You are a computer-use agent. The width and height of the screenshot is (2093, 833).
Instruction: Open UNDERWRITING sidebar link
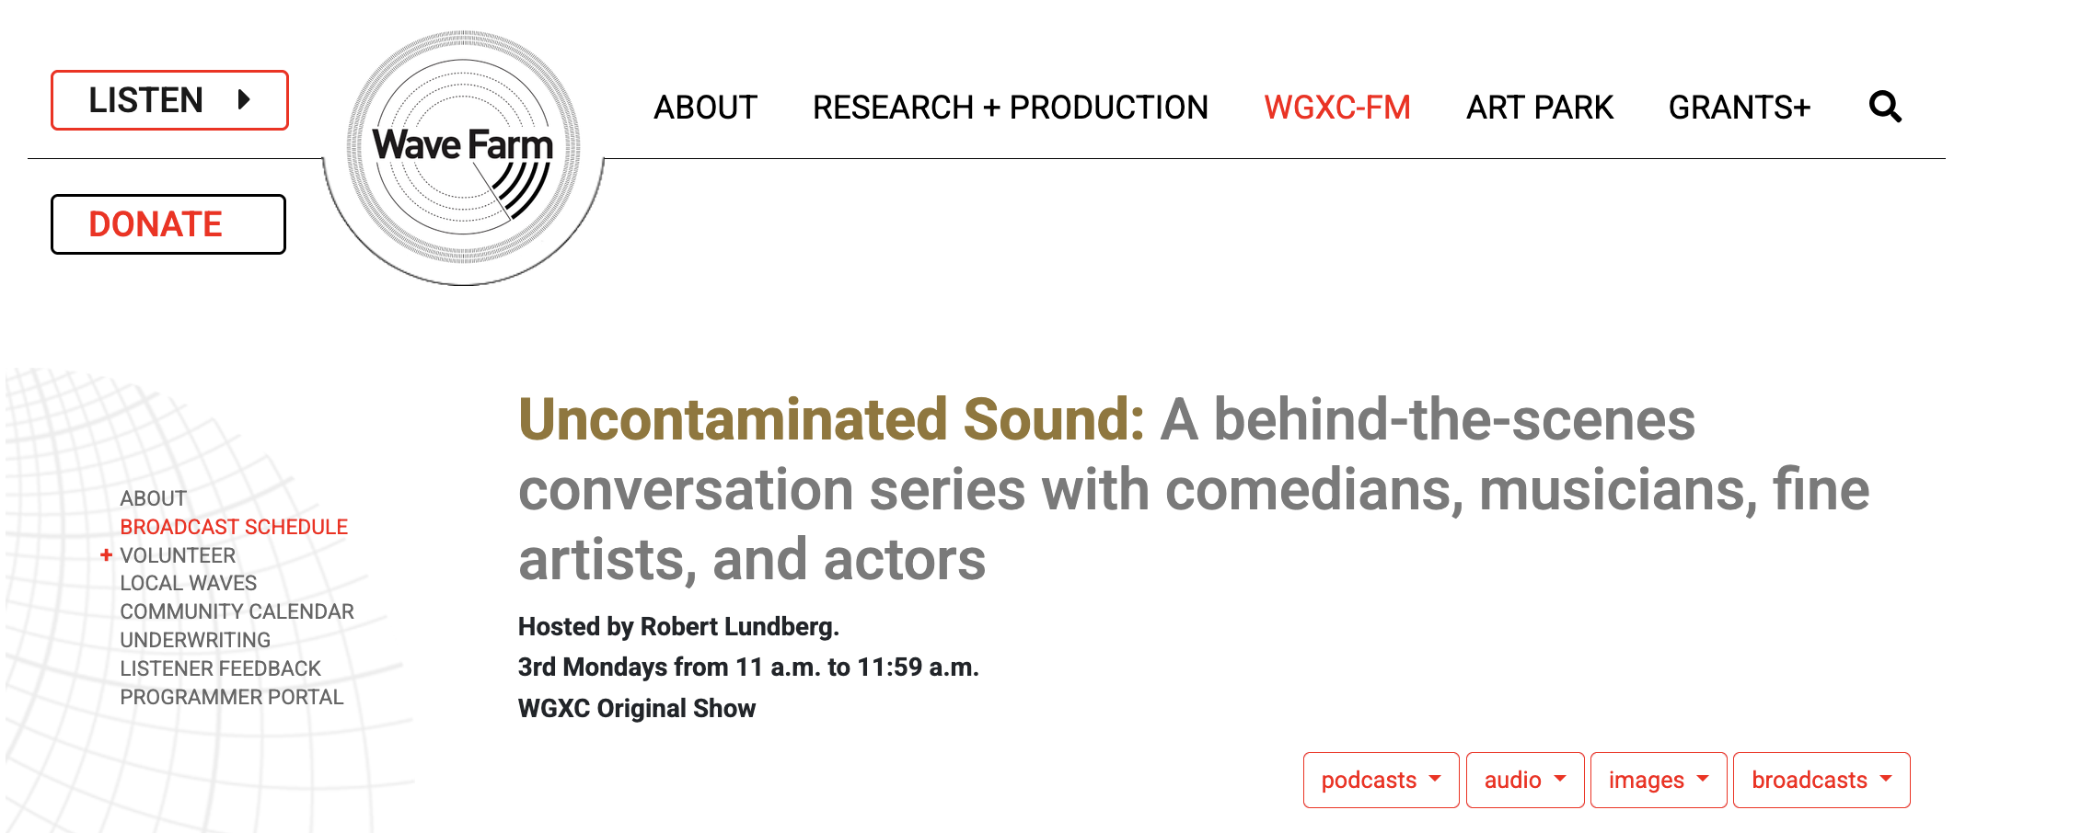point(195,640)
